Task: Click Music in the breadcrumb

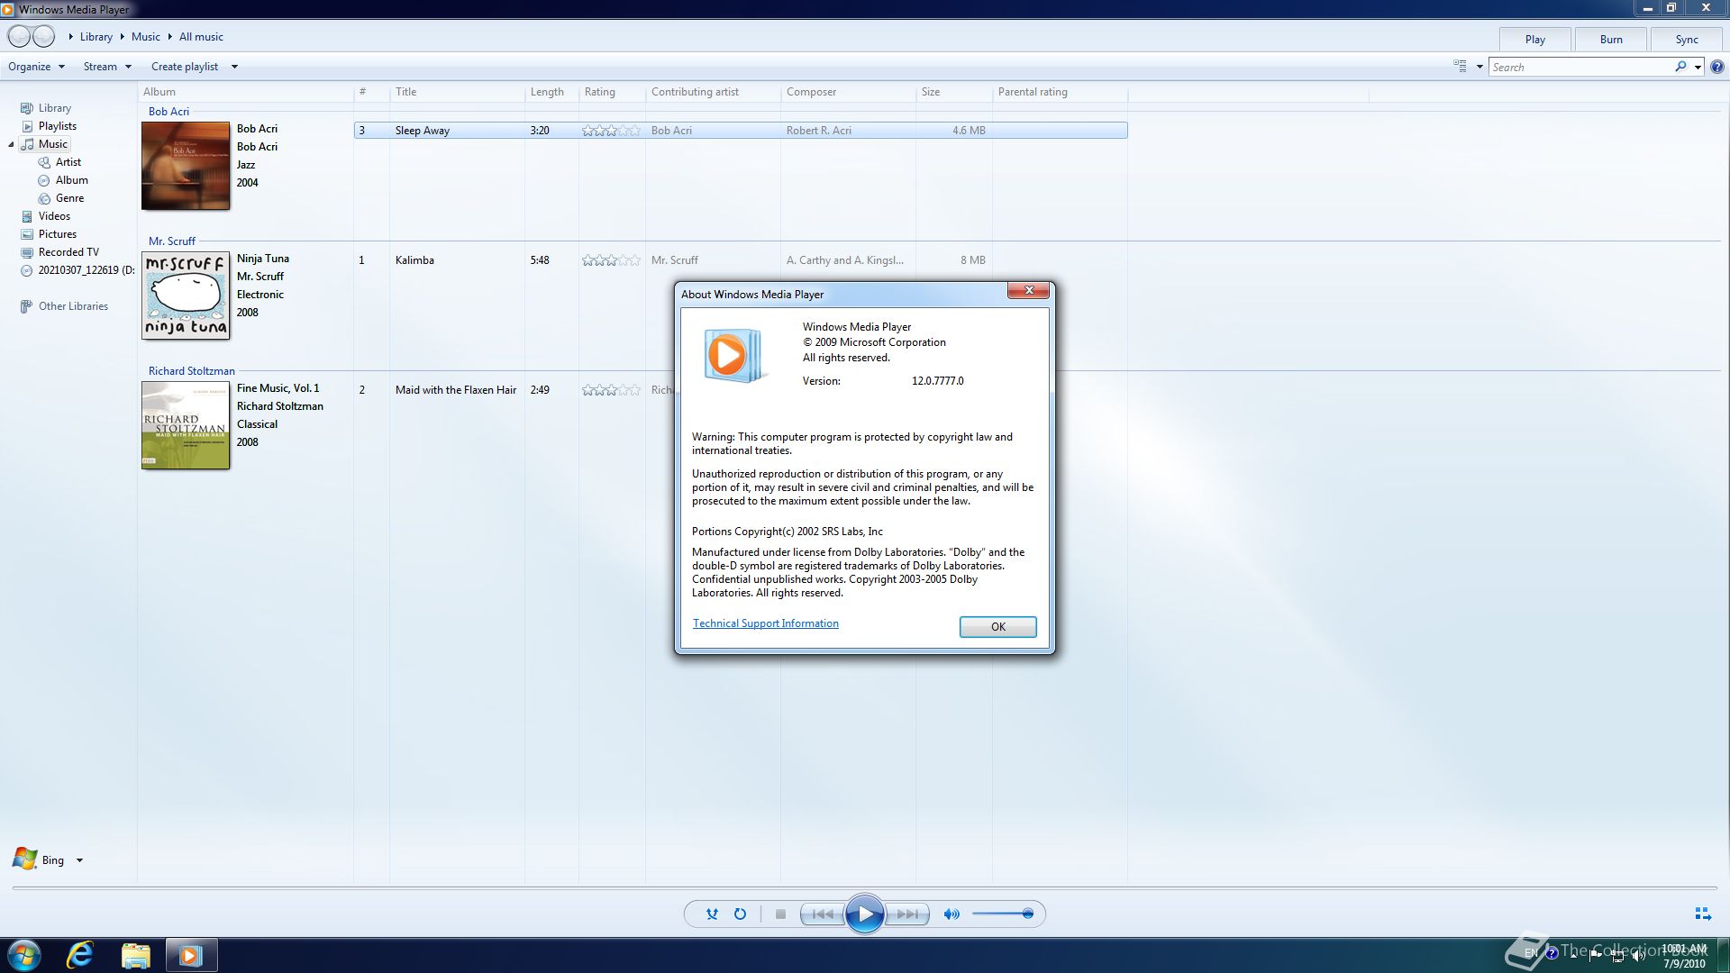Action: (x=145, y=37)
